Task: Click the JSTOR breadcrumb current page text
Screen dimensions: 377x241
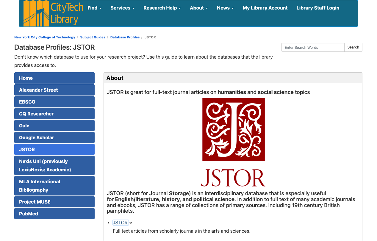Action: 150,37
